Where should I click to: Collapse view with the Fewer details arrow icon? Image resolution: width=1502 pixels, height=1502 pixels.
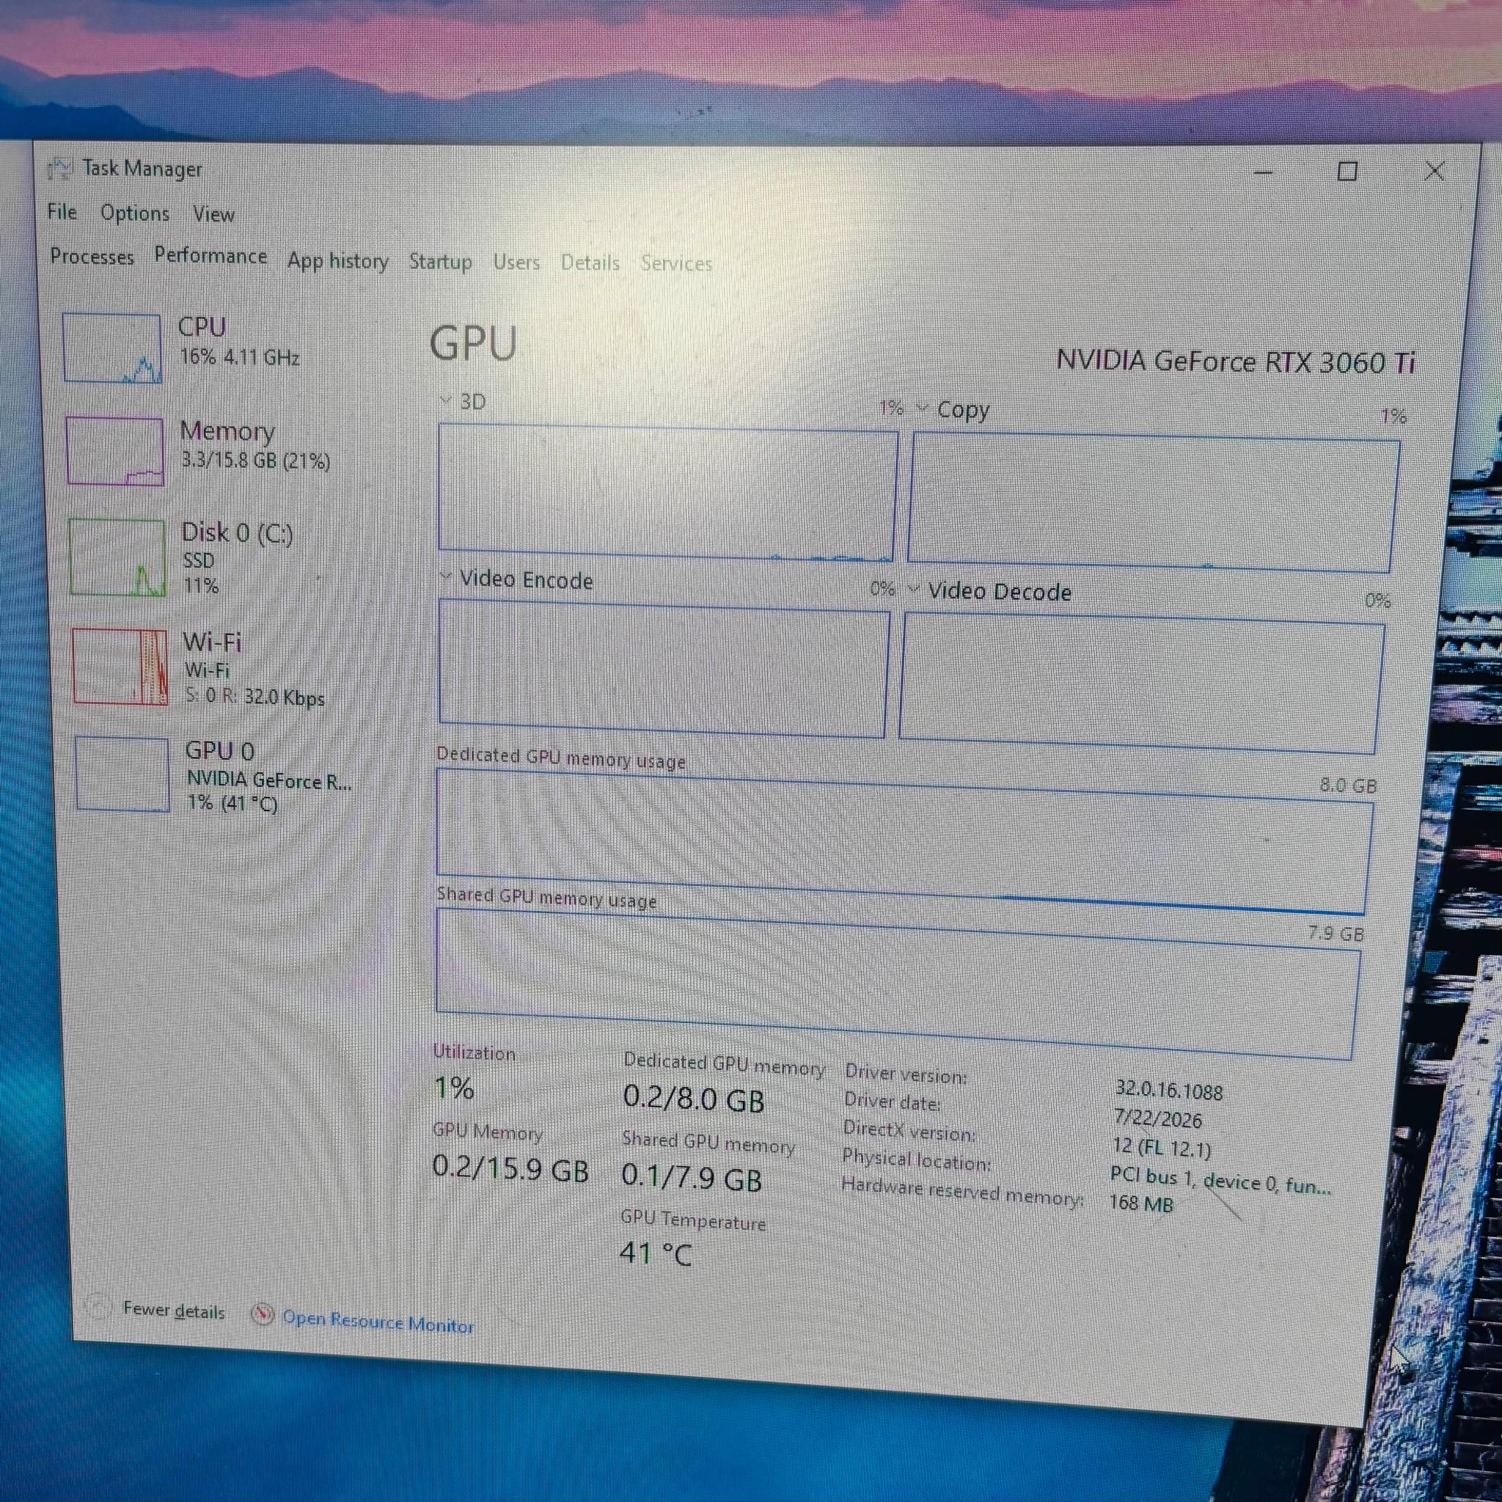tap(98, 1306)
